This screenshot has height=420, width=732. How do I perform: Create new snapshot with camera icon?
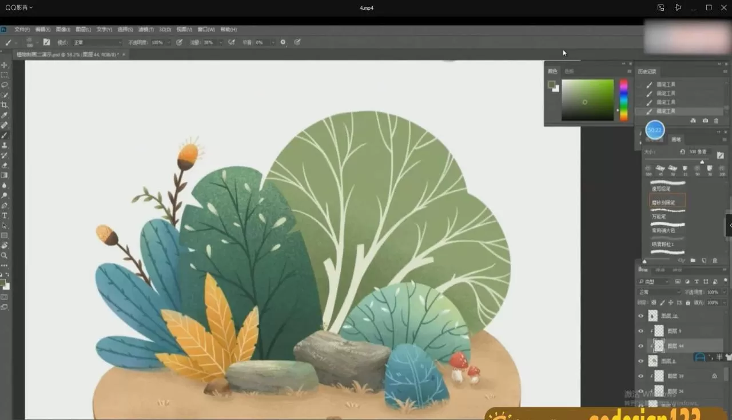(x=705, y=121)
